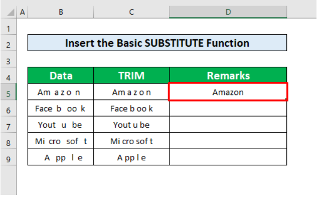Click the empty Remarks cell in row 6
317x202 pixels.
coord(228,109)
